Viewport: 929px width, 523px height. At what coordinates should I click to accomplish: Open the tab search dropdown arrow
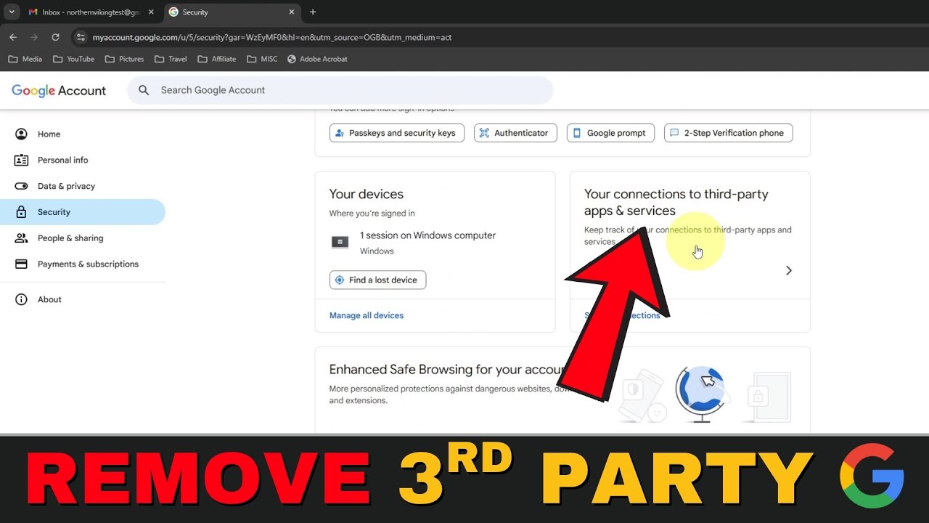click(x=12, y=12)
